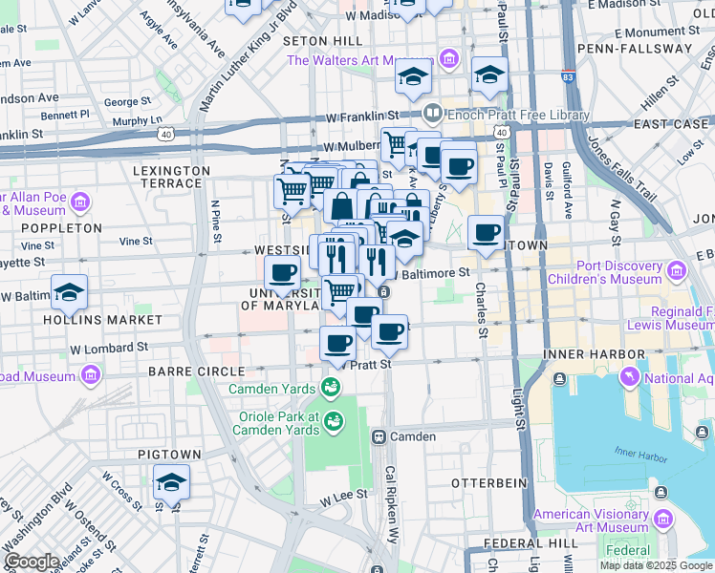Select the leftmost shopping cart marker
715x573 pixels.
292,190
